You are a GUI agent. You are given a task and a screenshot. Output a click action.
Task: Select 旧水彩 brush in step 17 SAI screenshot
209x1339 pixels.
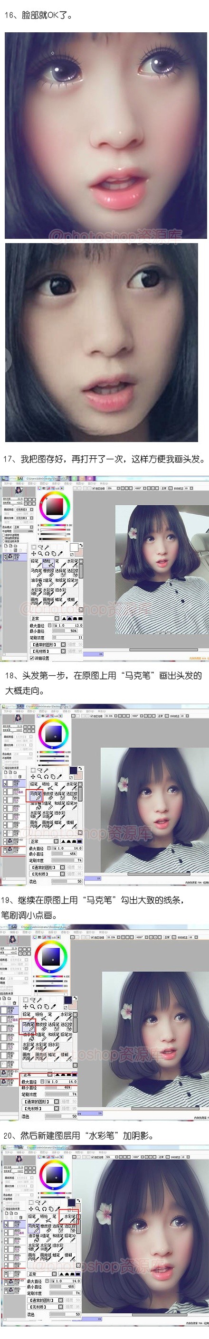coord(60,592)
